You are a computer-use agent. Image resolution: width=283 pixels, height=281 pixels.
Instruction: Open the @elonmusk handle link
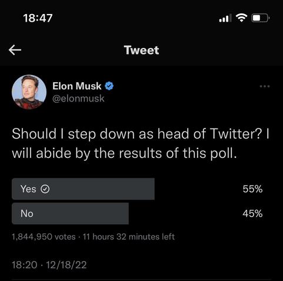coord(78,99)
